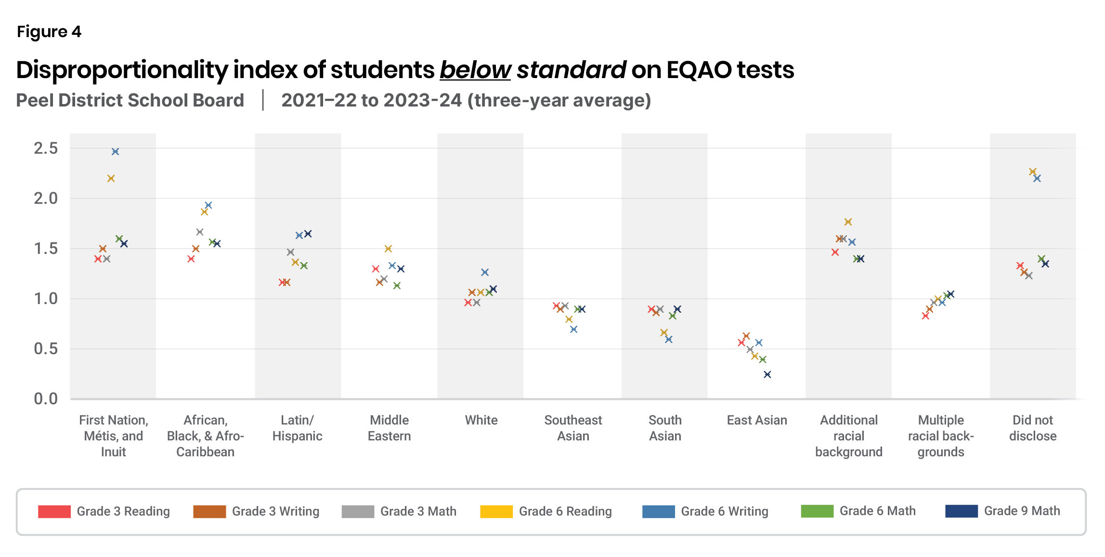The image size is (1105, 557).
Task: Select the yellow marker in Additional racial background
Action: click(848, 222)
